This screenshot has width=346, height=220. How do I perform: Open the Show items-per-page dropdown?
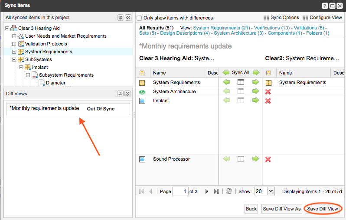[271, 191]
